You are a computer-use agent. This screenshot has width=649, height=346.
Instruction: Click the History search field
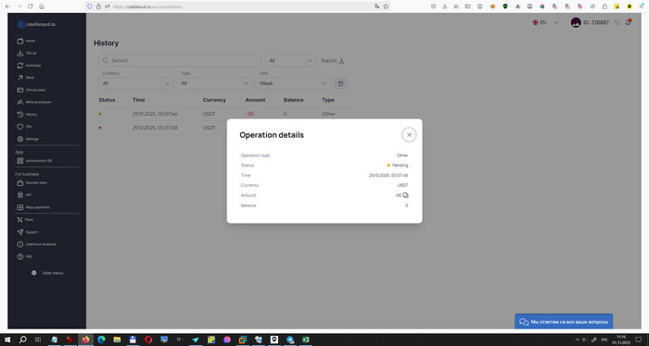(180, 61)
